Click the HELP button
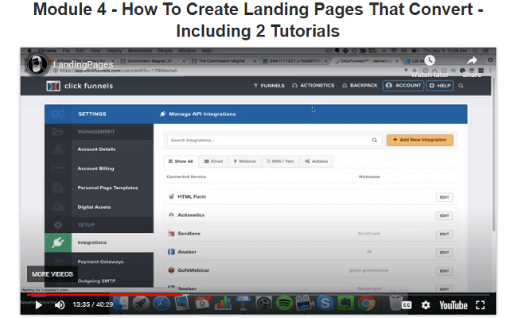The height and width of the screenshot is (318, 517). click(x=440, y=86)
